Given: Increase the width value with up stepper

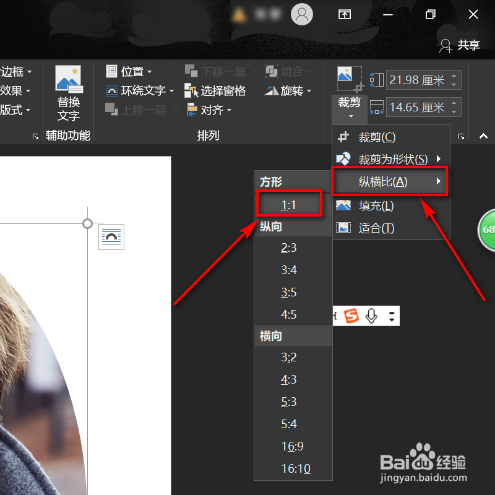Looking at the screenshot, I should pos(454,103).
